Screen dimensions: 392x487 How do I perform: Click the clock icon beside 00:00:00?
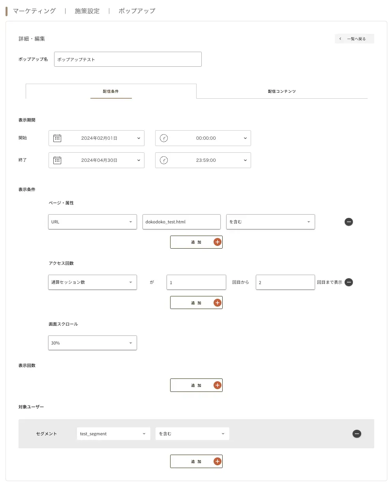click(164, 138)
